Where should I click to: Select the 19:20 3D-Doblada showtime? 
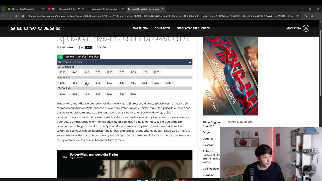point(121,94)
